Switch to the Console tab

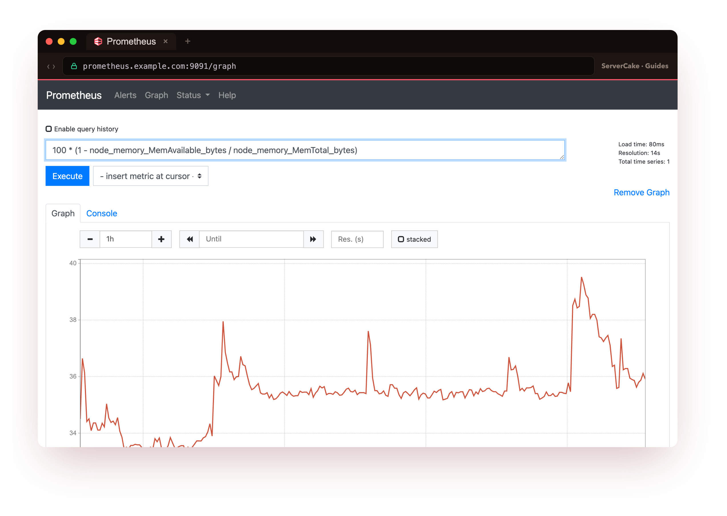pos(102,214)
